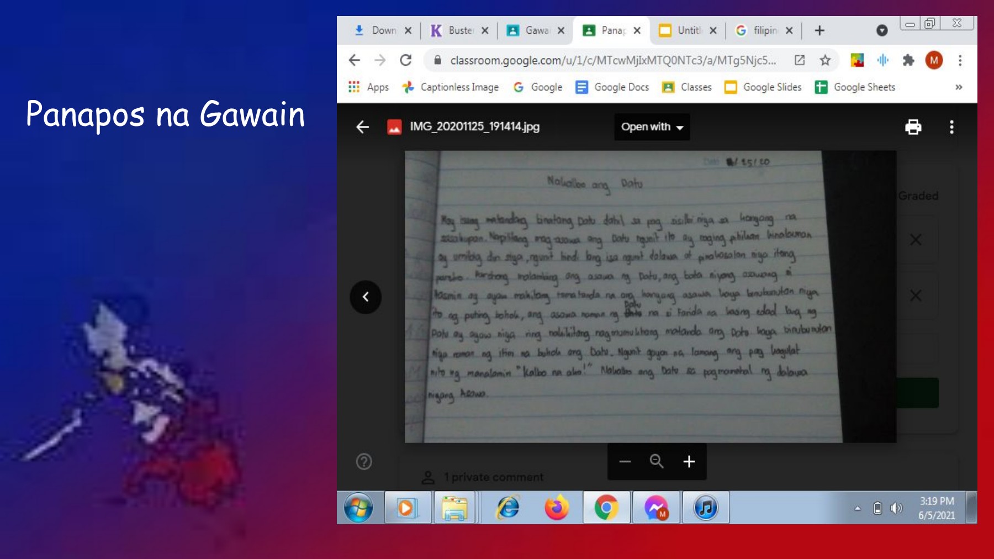This screenshot has width=994, height=559.
Task: Open a new browser tab
Action: click(819, 30)
